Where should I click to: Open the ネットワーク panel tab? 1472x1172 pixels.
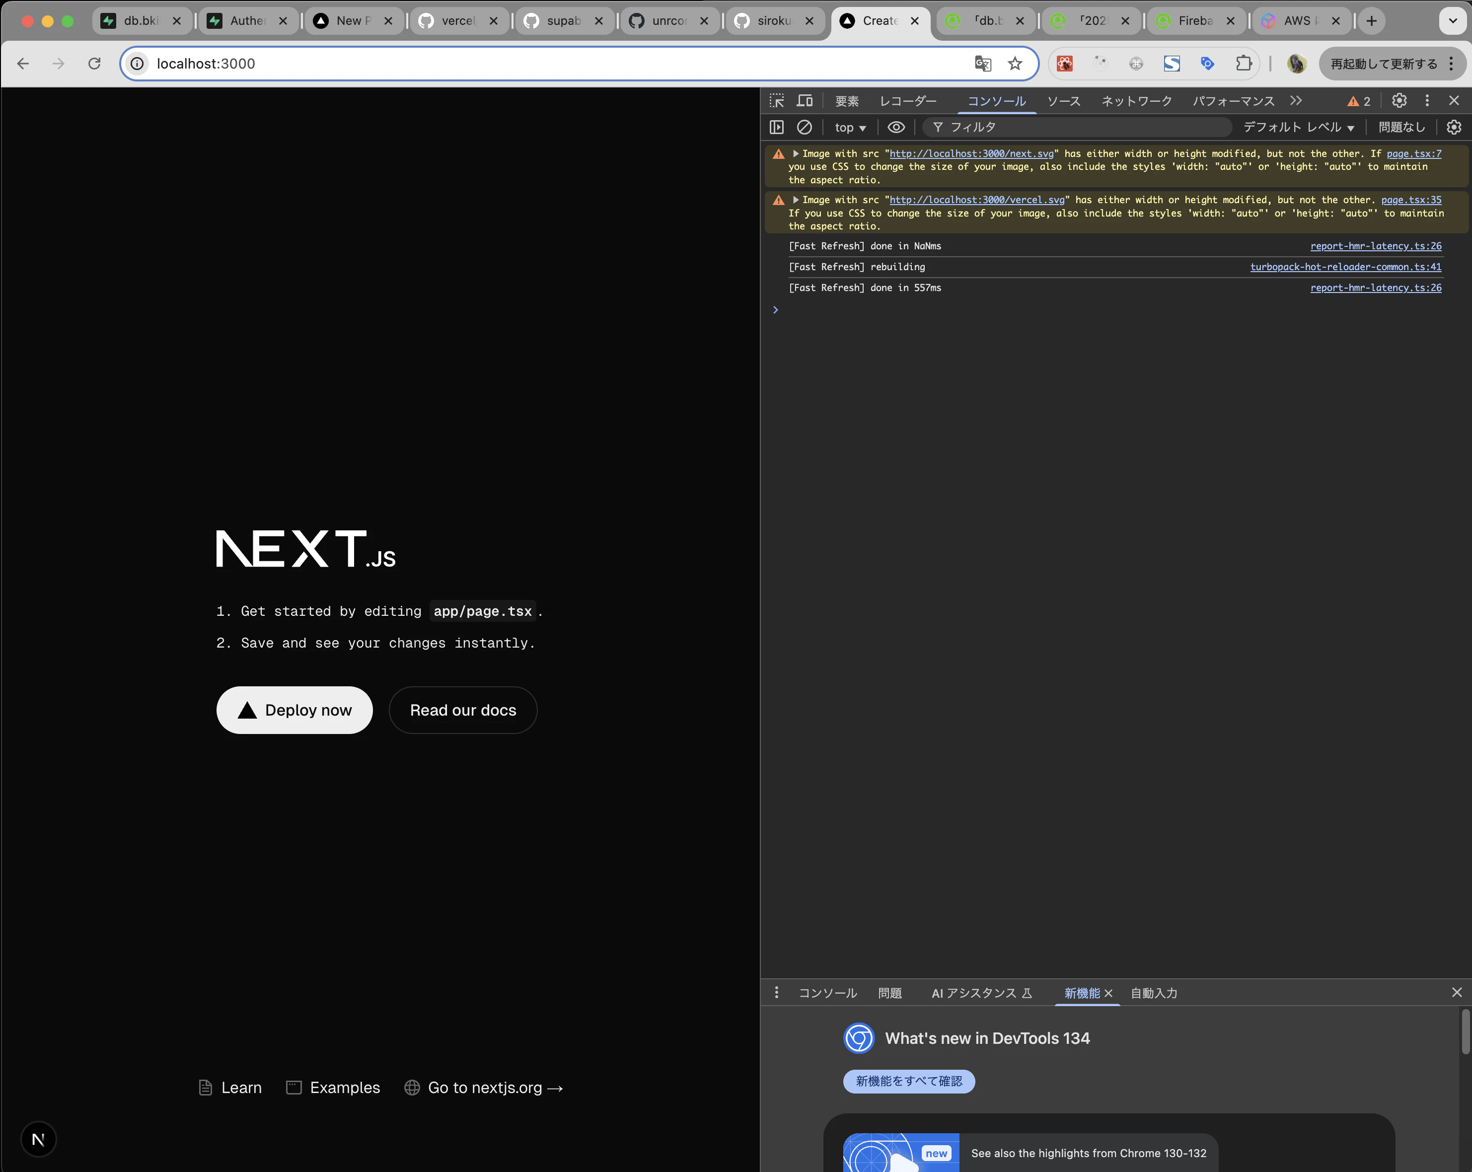pos(1137,101)
